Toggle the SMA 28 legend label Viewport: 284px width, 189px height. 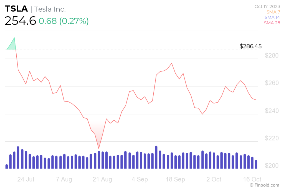(x=272, y=23)
